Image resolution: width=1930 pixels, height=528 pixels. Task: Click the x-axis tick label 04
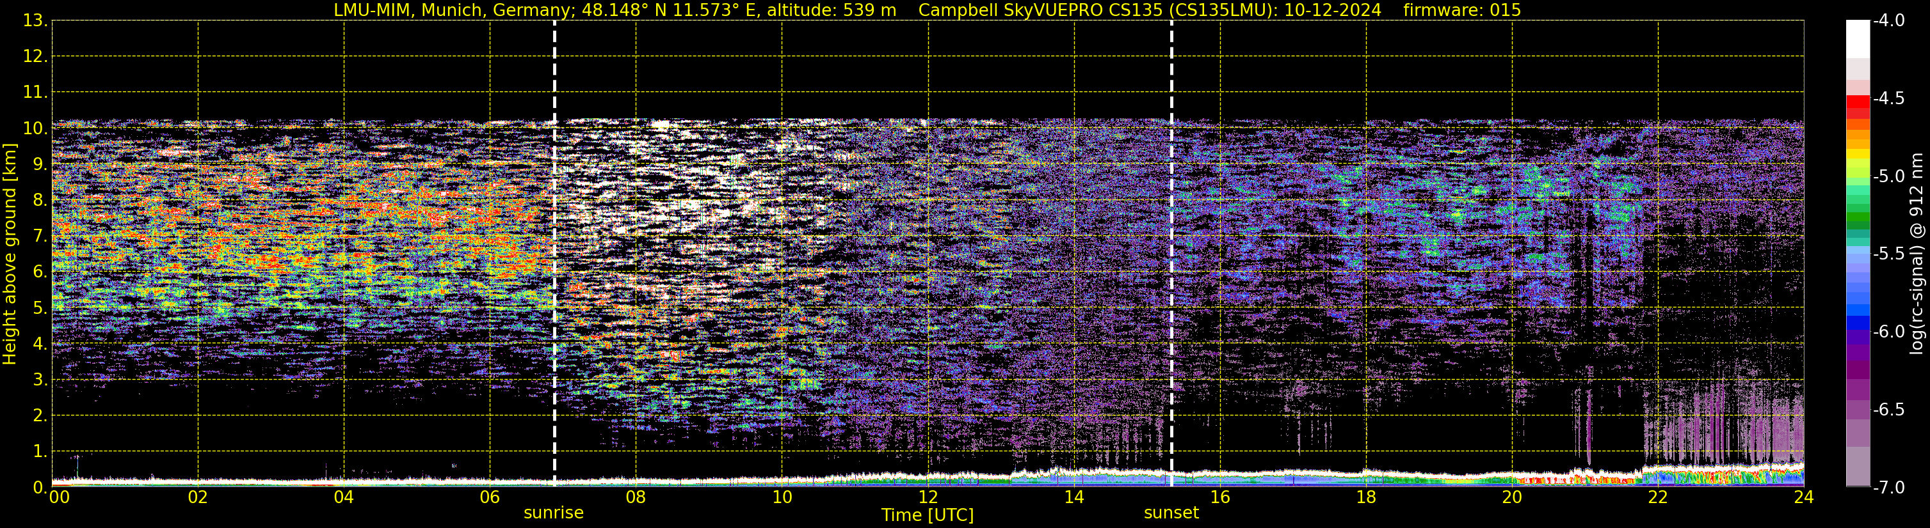click(x=344, y=497)
